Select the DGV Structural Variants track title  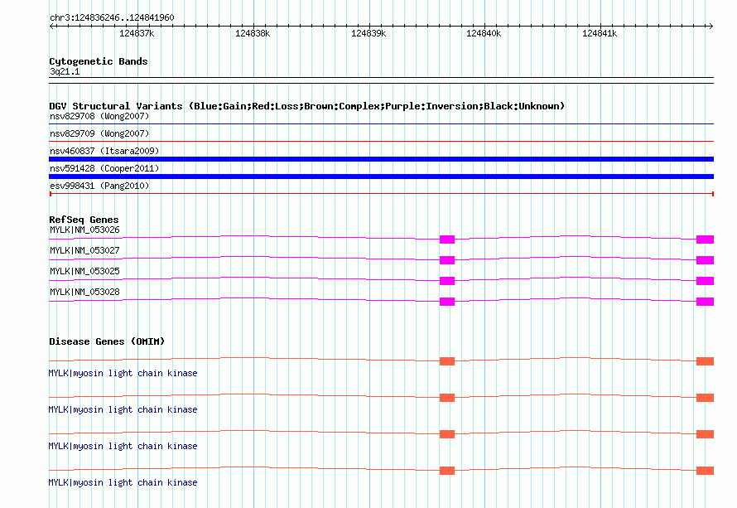[306, 106]
